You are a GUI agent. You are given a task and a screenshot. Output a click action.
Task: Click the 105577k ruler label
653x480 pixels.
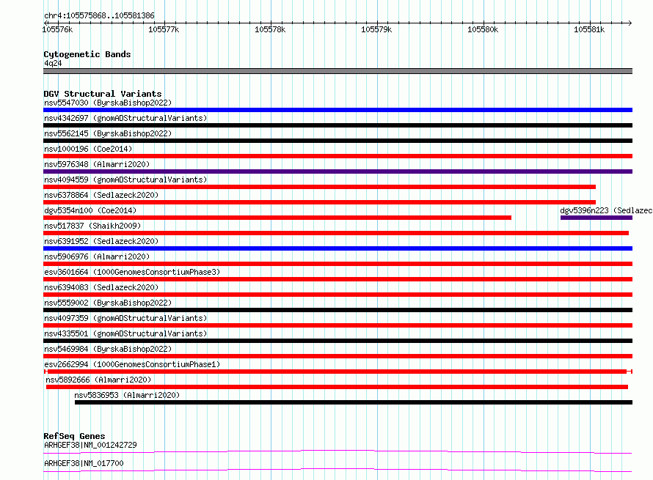click(164, 29)
